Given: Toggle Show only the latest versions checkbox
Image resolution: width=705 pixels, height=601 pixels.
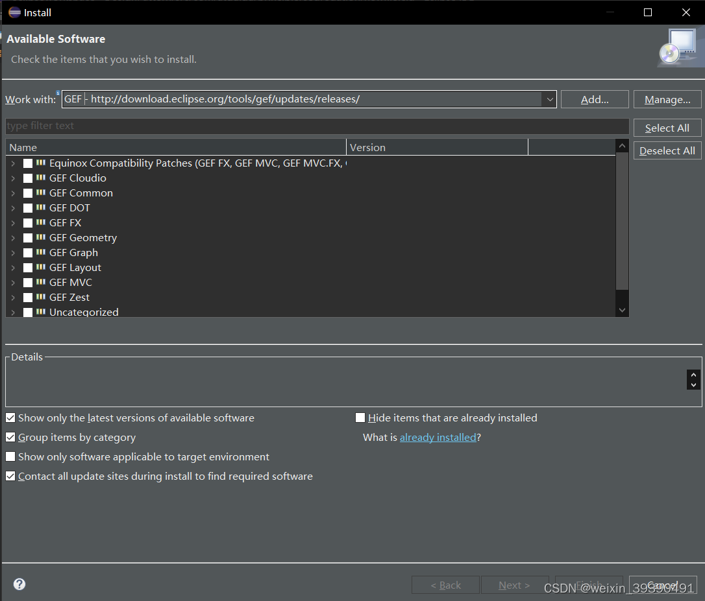Looking at the screenshot, I should tap(10, 418).
